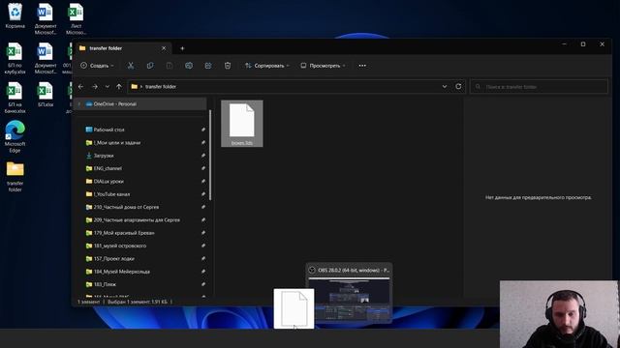
Task: Open recent locations chevron beside forward arrow
Action: click(107, 86)
